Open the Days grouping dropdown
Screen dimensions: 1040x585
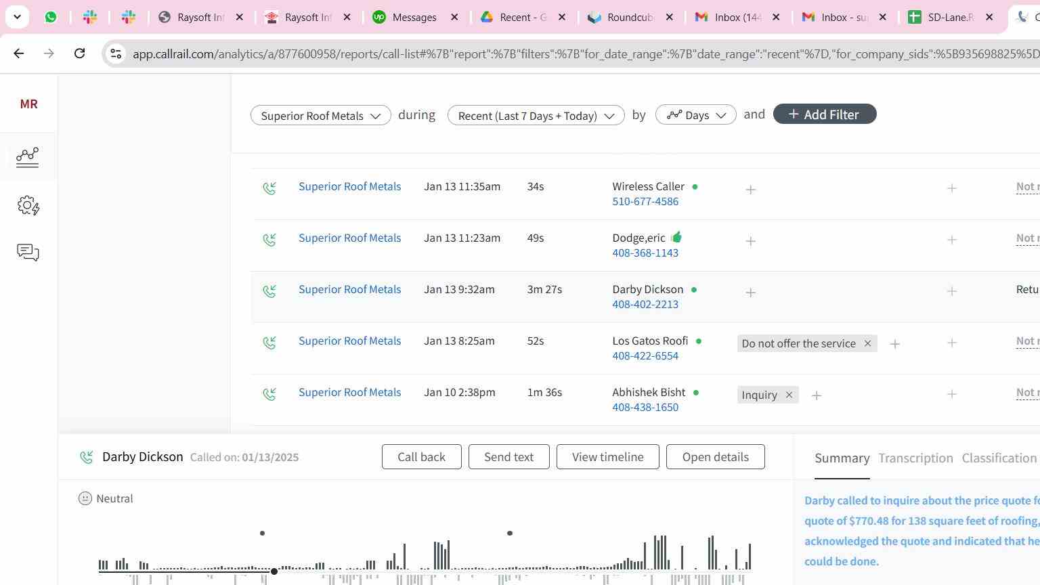pos(695,115)
